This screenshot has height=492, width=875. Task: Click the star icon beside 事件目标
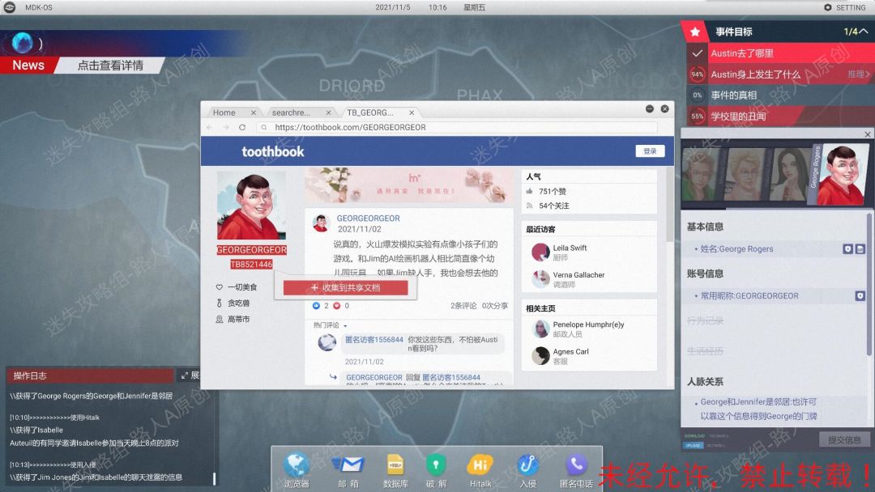pyautogui.click(x=695, y=32)
